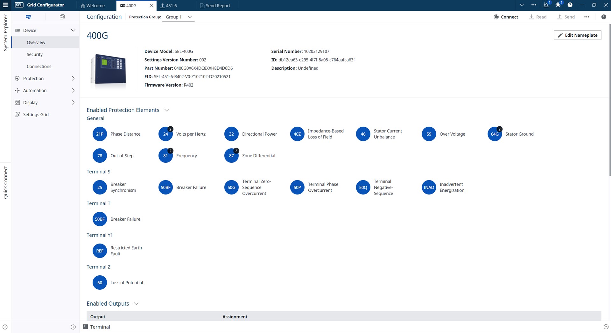Expand the Display section

click(73, 103)
